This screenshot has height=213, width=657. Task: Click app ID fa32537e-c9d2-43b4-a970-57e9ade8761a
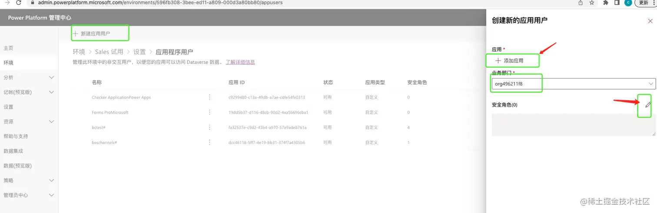(x=268, y=128)
